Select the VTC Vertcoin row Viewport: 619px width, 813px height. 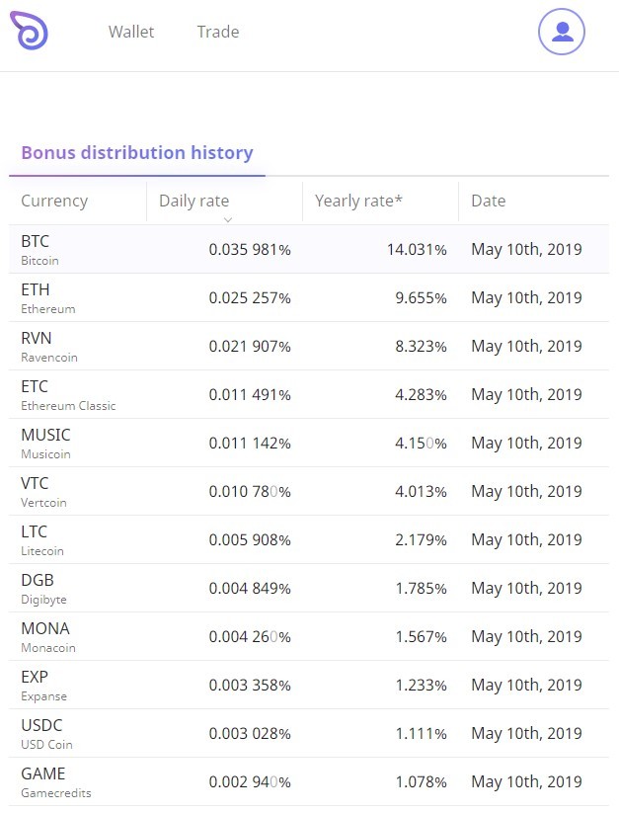309,491
